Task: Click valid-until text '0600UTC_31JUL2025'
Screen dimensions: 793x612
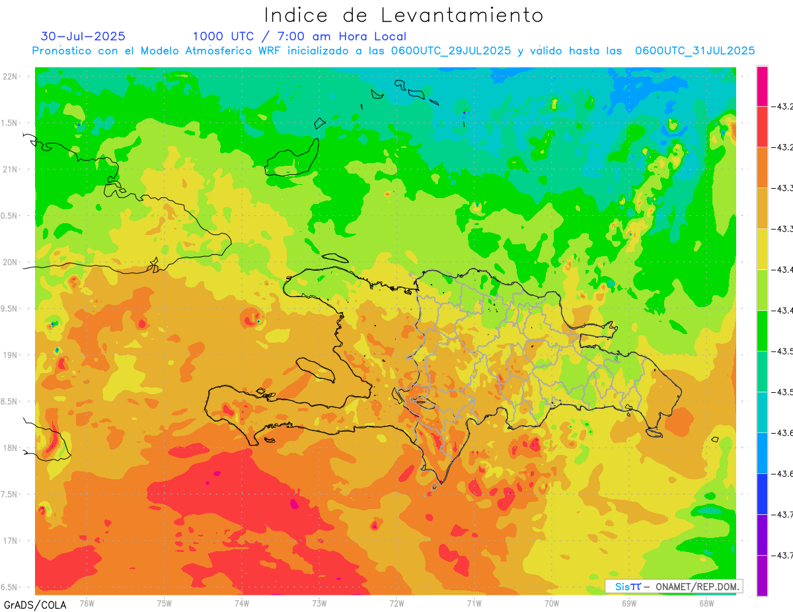Action: click(x=695, y=51)
